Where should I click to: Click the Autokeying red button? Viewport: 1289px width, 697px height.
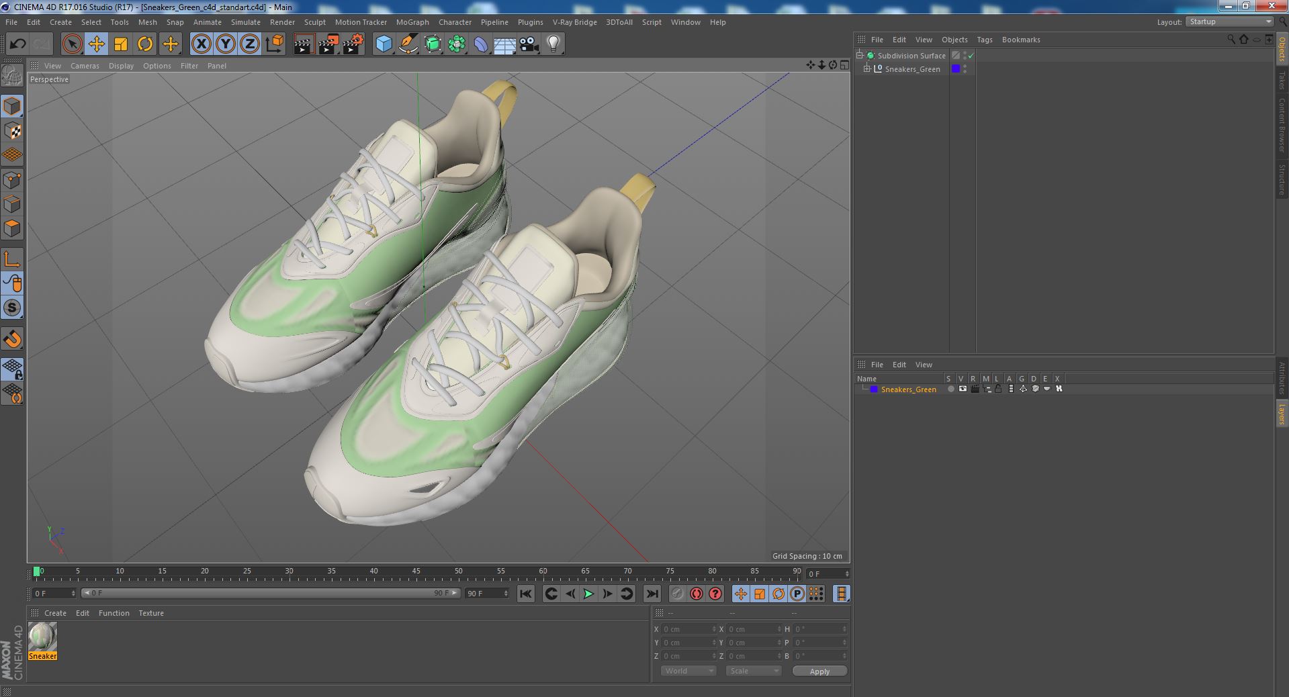tap(696, 594)
